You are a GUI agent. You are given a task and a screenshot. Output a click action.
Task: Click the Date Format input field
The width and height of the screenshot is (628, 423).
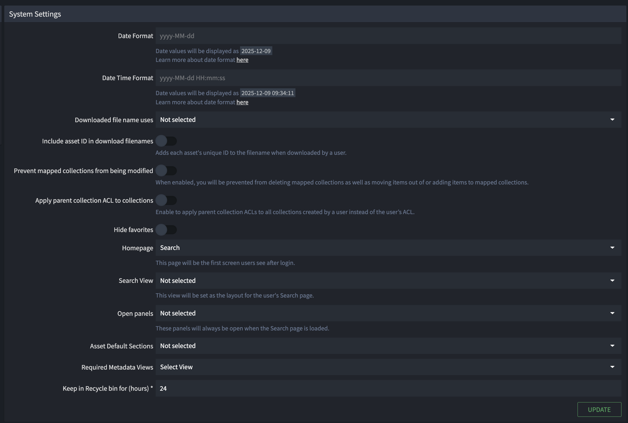click(x=388, y=36)
